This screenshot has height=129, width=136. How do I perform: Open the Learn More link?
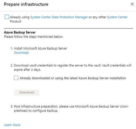coord(12,125)
